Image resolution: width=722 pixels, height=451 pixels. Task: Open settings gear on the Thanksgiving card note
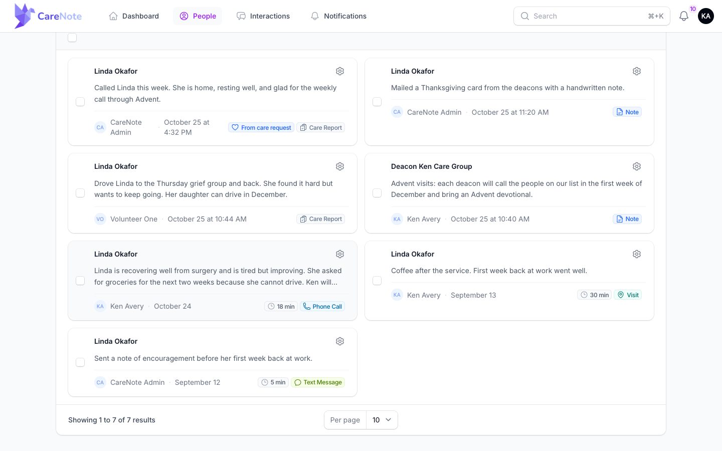[x=637, y=71]
